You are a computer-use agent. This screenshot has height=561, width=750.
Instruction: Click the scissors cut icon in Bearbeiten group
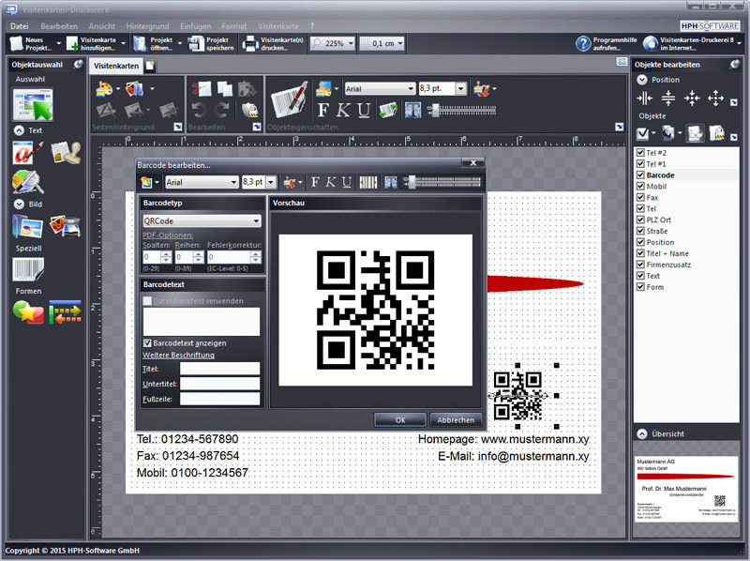coord(202,89)
